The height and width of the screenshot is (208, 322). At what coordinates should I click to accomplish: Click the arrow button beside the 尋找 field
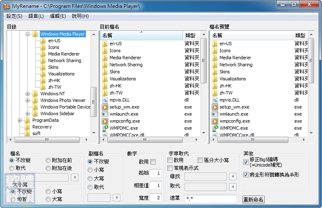click(x=233, y=177)
